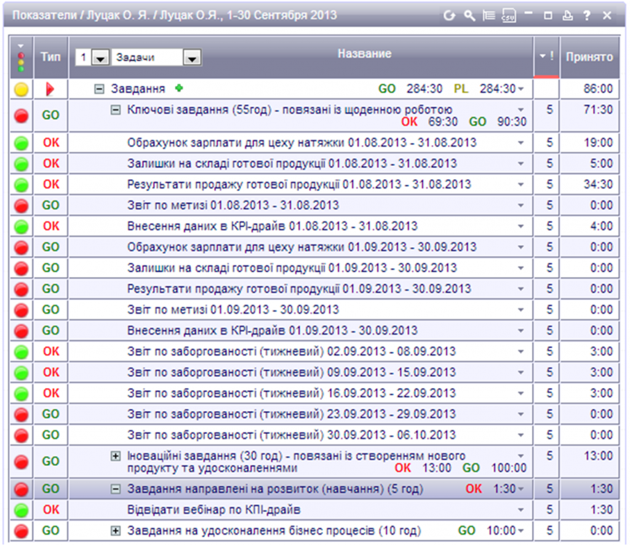Collapse Завдання направлені на розвиток group
630x545 pixels.
click(x=115, y=489)
